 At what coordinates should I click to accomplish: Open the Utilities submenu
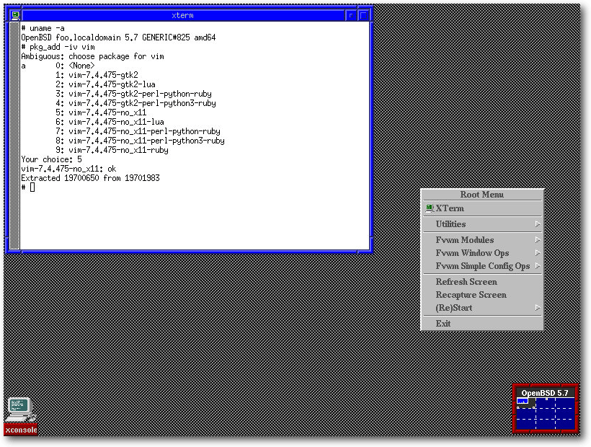[x=482, y=224]
